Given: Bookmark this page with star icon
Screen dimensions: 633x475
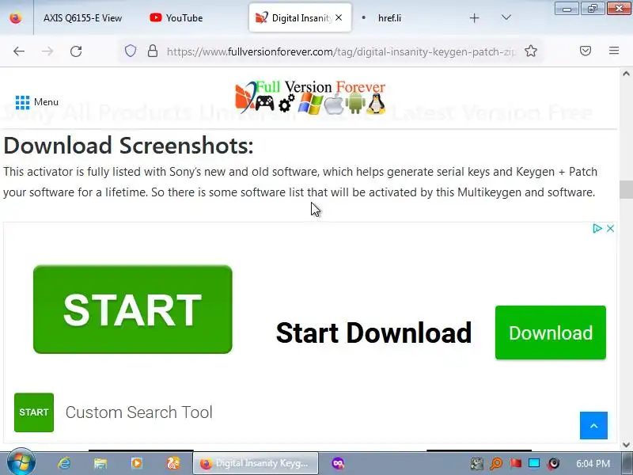Looking at the screenshot, I should click(x=530, y=51).
